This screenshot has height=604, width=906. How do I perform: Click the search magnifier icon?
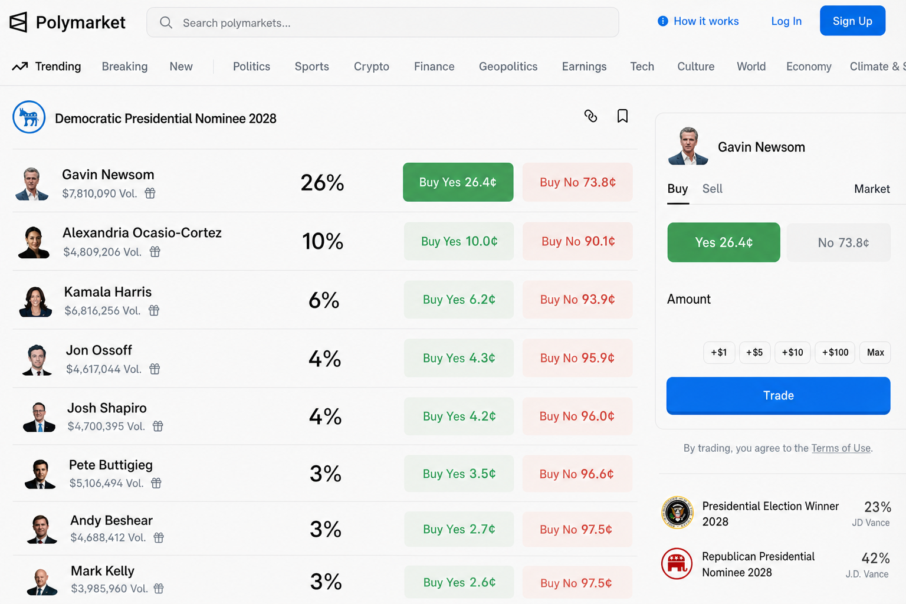(x=166, y=22)
